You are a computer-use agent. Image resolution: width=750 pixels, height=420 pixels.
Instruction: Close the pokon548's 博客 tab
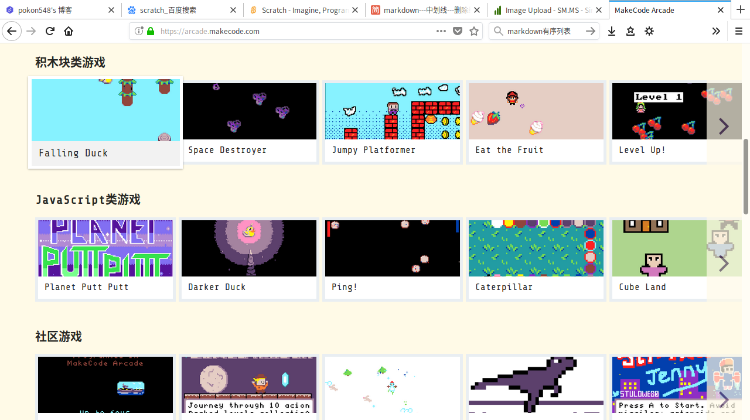click(x=111, y=10)
